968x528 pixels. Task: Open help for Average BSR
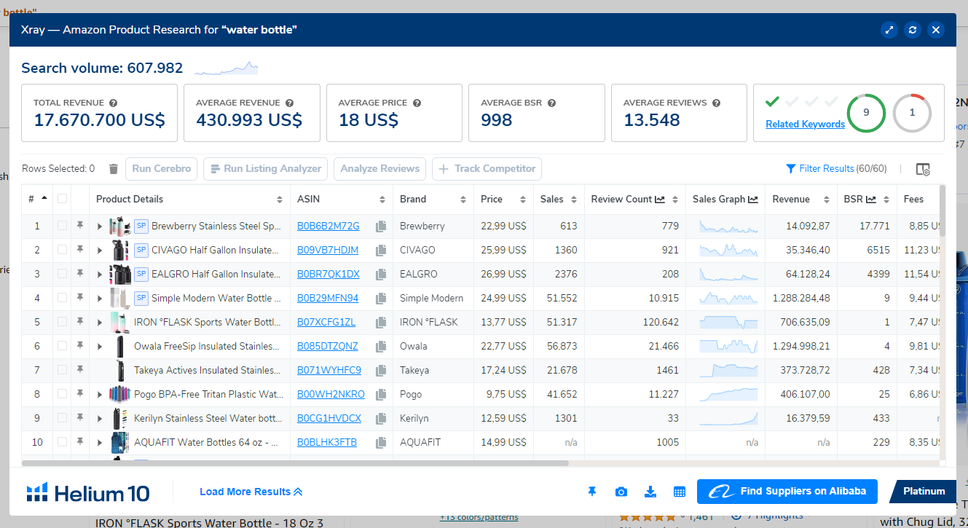point(551,103)
